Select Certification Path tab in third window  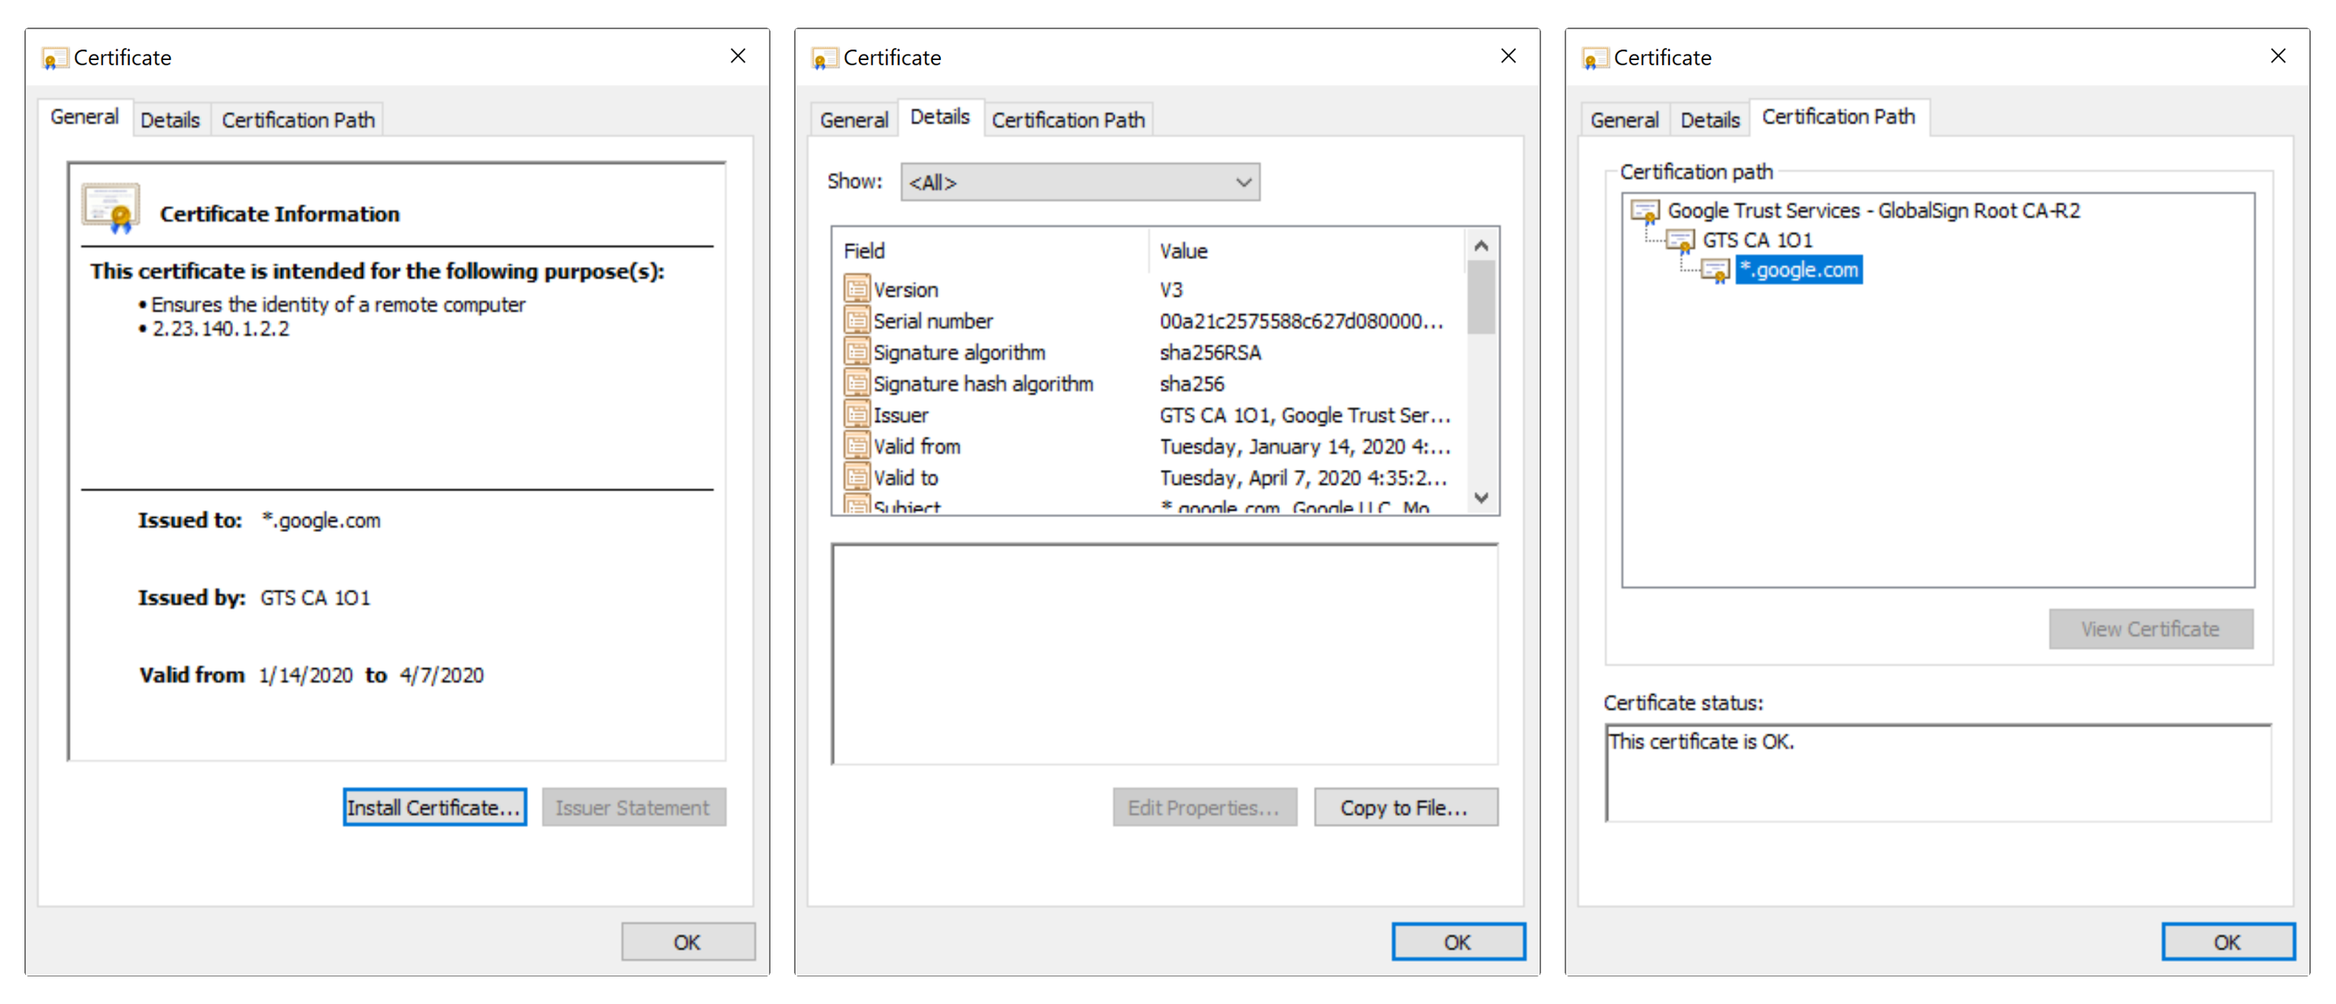click(x=1838, y=117)
